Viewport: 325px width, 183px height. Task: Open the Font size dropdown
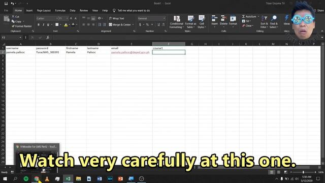[67, 18]
